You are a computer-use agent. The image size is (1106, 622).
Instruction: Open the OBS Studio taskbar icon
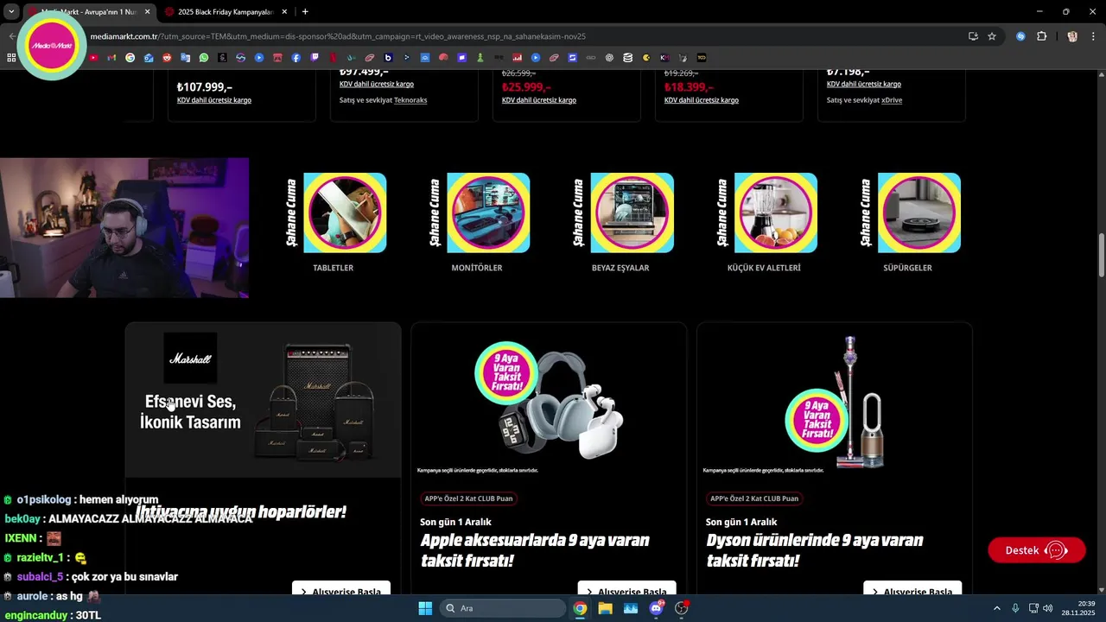coord(682,608)
